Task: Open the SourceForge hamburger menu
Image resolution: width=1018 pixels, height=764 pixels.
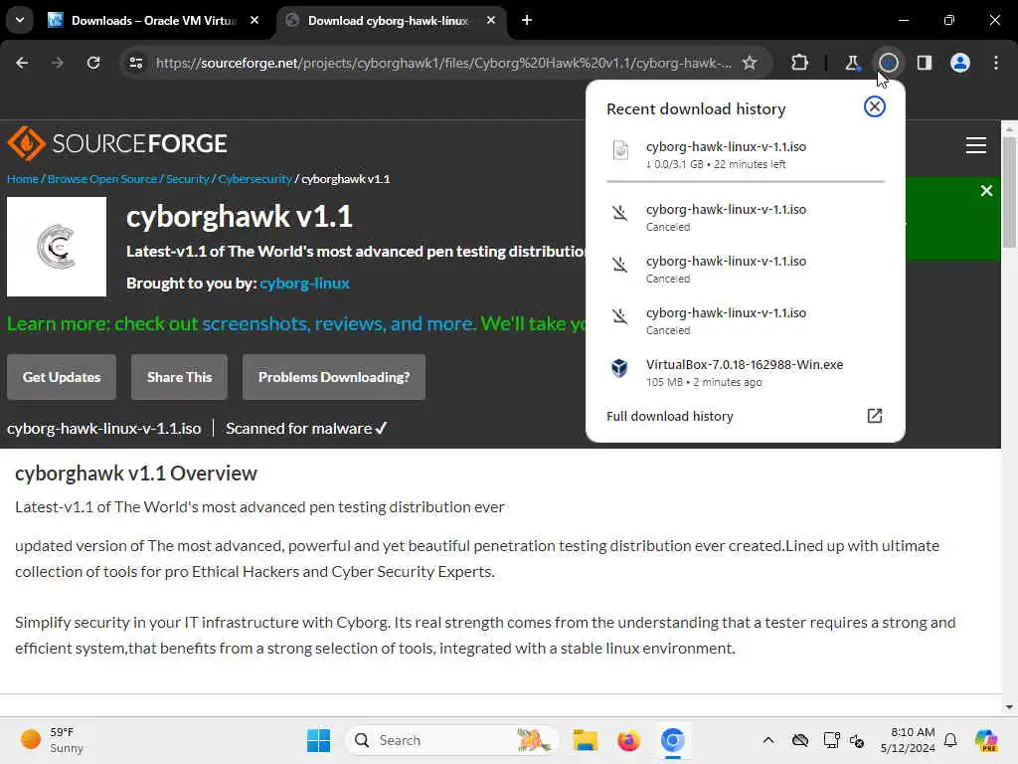Action: click(x=976, y=145)
